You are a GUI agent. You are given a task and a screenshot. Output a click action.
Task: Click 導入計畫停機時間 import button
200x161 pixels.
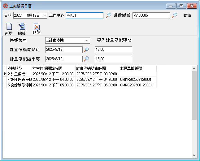point(114,40)
